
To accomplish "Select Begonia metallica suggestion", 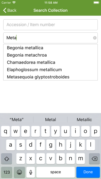I will (25, 48).
